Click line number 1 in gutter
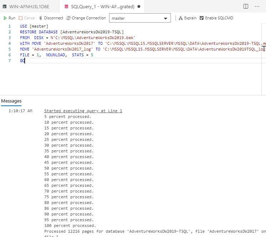 pos(10,26)
